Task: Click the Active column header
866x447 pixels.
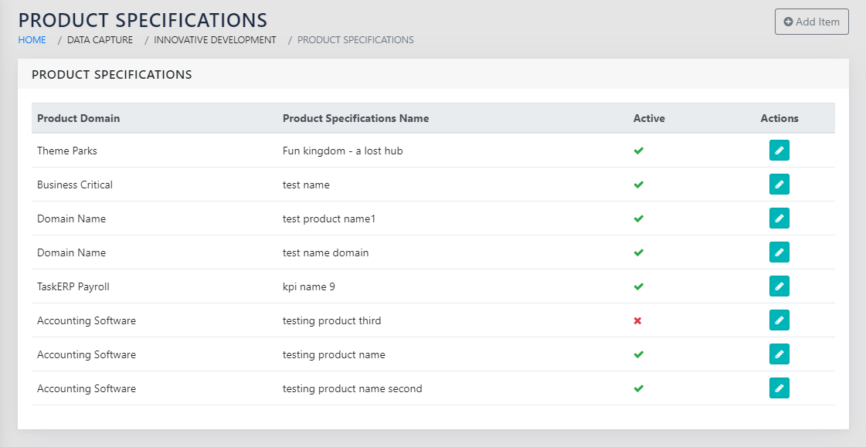Action: (649, 118)
